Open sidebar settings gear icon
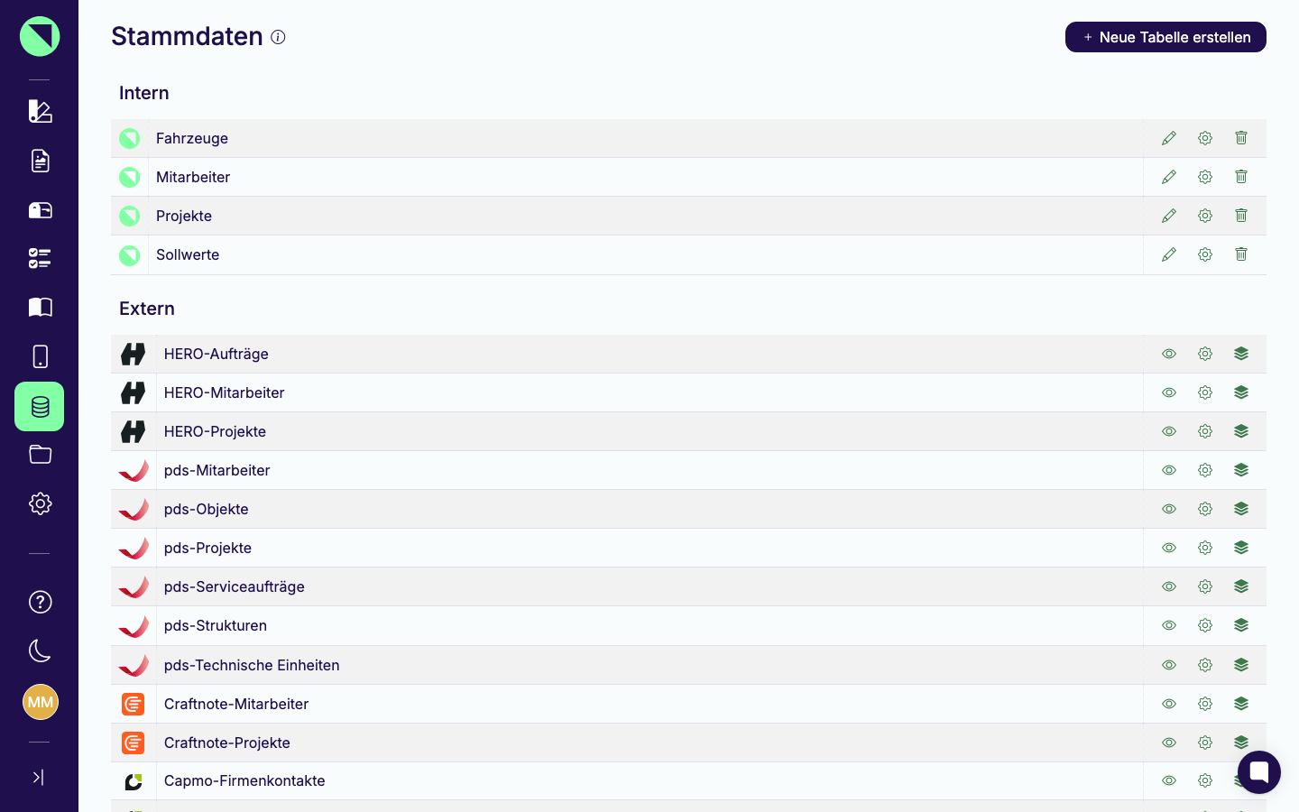1299x812 pixels. pyautogui.click(x=40, y=503)
